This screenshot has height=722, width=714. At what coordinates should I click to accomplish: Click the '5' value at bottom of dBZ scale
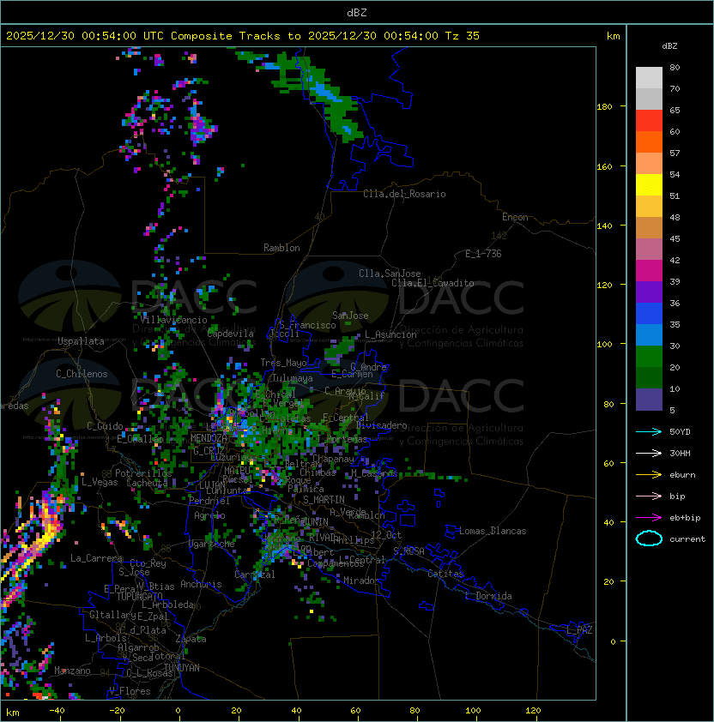(672, 410)
